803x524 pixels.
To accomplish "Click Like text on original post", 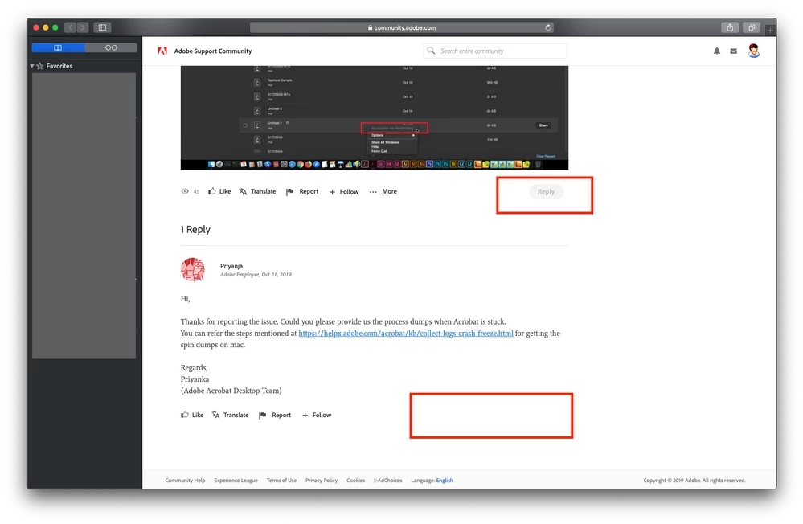I will (225, 191).
